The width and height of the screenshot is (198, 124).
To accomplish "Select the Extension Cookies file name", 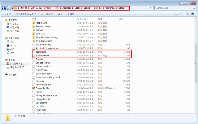I will (x=44, y=74).
